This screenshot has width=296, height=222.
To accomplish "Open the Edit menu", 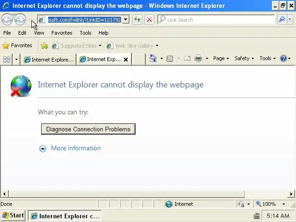I will tap(22, 33).
